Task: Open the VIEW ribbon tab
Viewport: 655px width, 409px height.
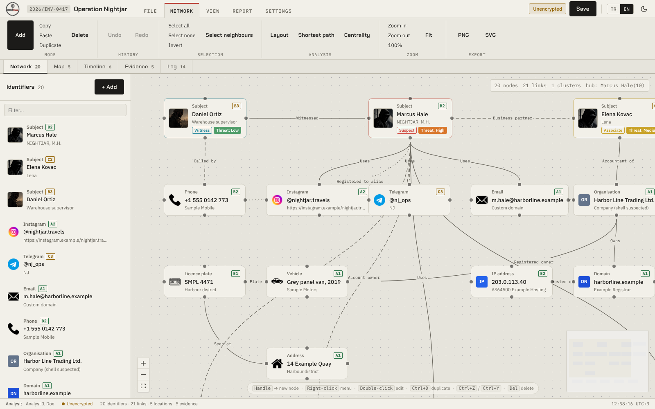Action: [x=212, y=11]
